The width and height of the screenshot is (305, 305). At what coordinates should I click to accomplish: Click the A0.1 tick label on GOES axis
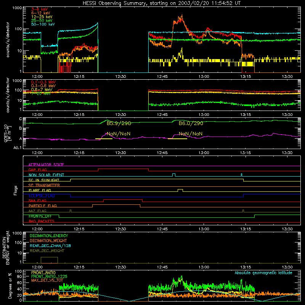click(18, 148)
